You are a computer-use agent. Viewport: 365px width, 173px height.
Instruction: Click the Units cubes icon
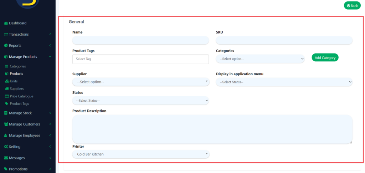click(x=7, y=81)
